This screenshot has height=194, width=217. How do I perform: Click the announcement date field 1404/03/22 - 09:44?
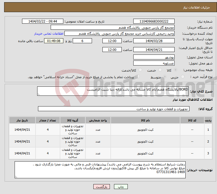[43, 21]
